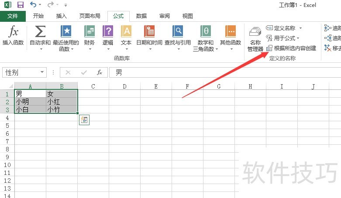Open the Name Box dropdown arrow
This screenshot has height=198, width=341.
point(42,72)
